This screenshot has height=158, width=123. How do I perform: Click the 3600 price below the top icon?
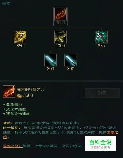pos(61,23)
